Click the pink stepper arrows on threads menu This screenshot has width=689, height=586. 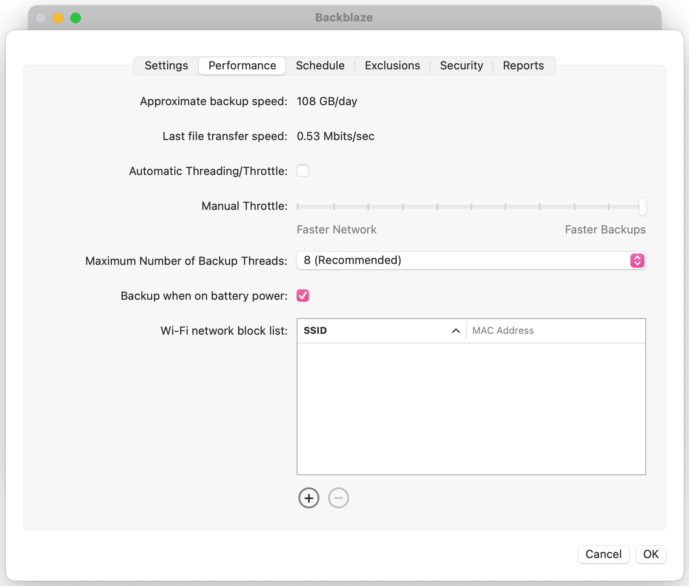point(637,260)
